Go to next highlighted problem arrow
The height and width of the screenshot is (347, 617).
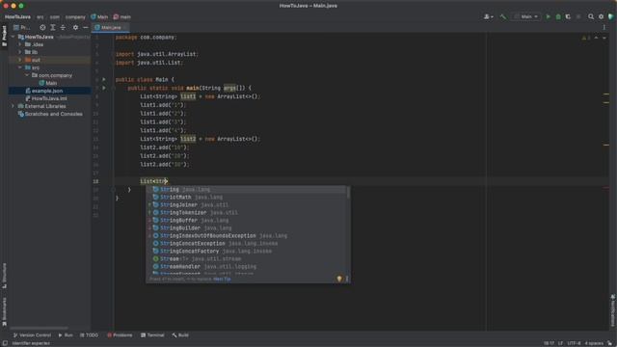604,38
